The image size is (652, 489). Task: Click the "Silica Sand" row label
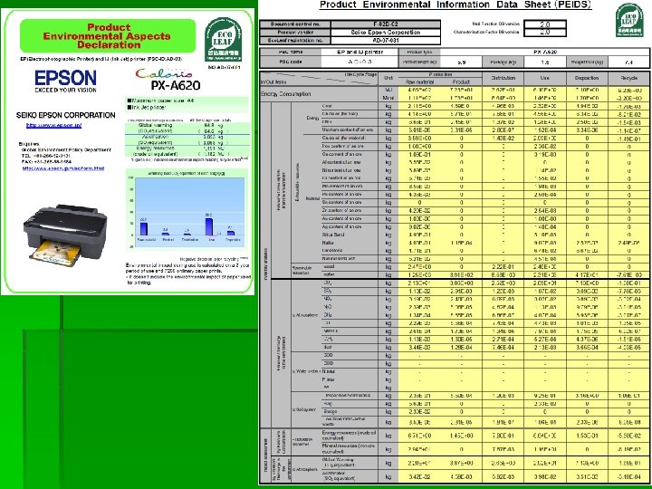(x=333, y=235)
